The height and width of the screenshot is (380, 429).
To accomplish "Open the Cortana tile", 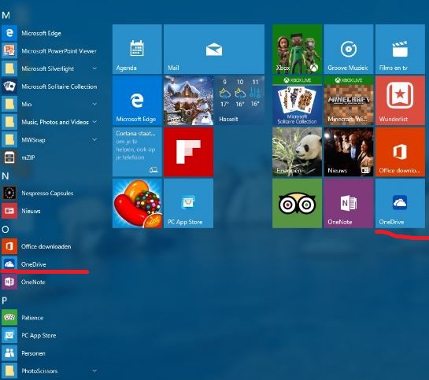I will tap(137, 152).
